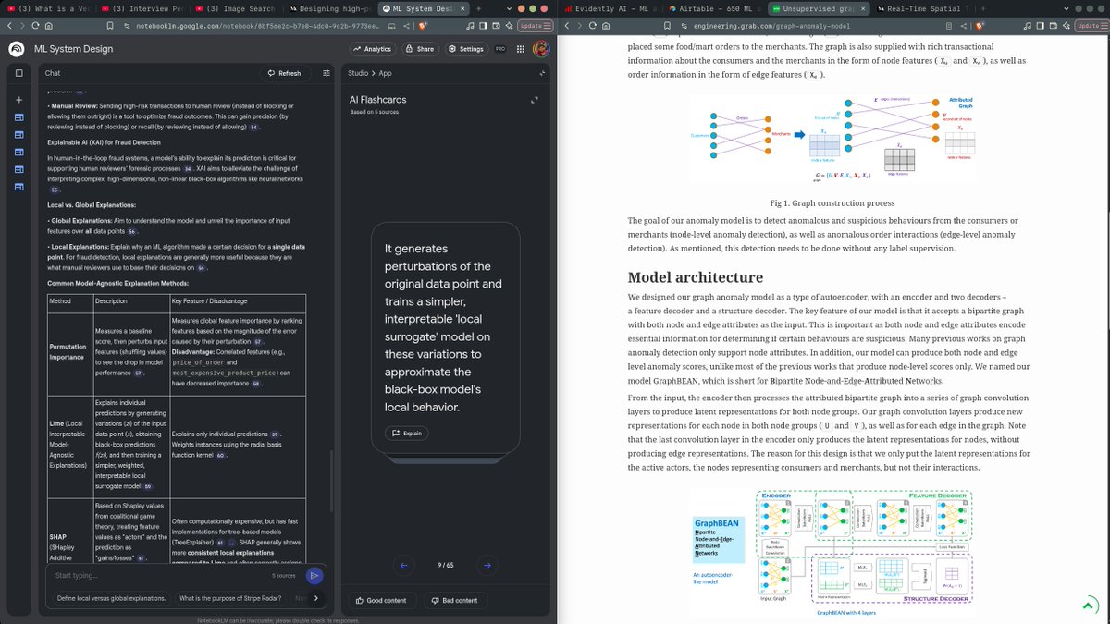
Task: Click Update menu button in left browser
Action: tap(536, 26)
